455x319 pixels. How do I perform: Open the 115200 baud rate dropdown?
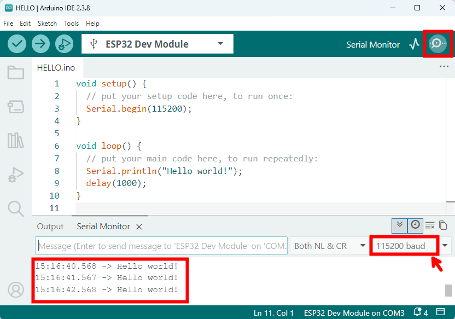tap(411, 246)
